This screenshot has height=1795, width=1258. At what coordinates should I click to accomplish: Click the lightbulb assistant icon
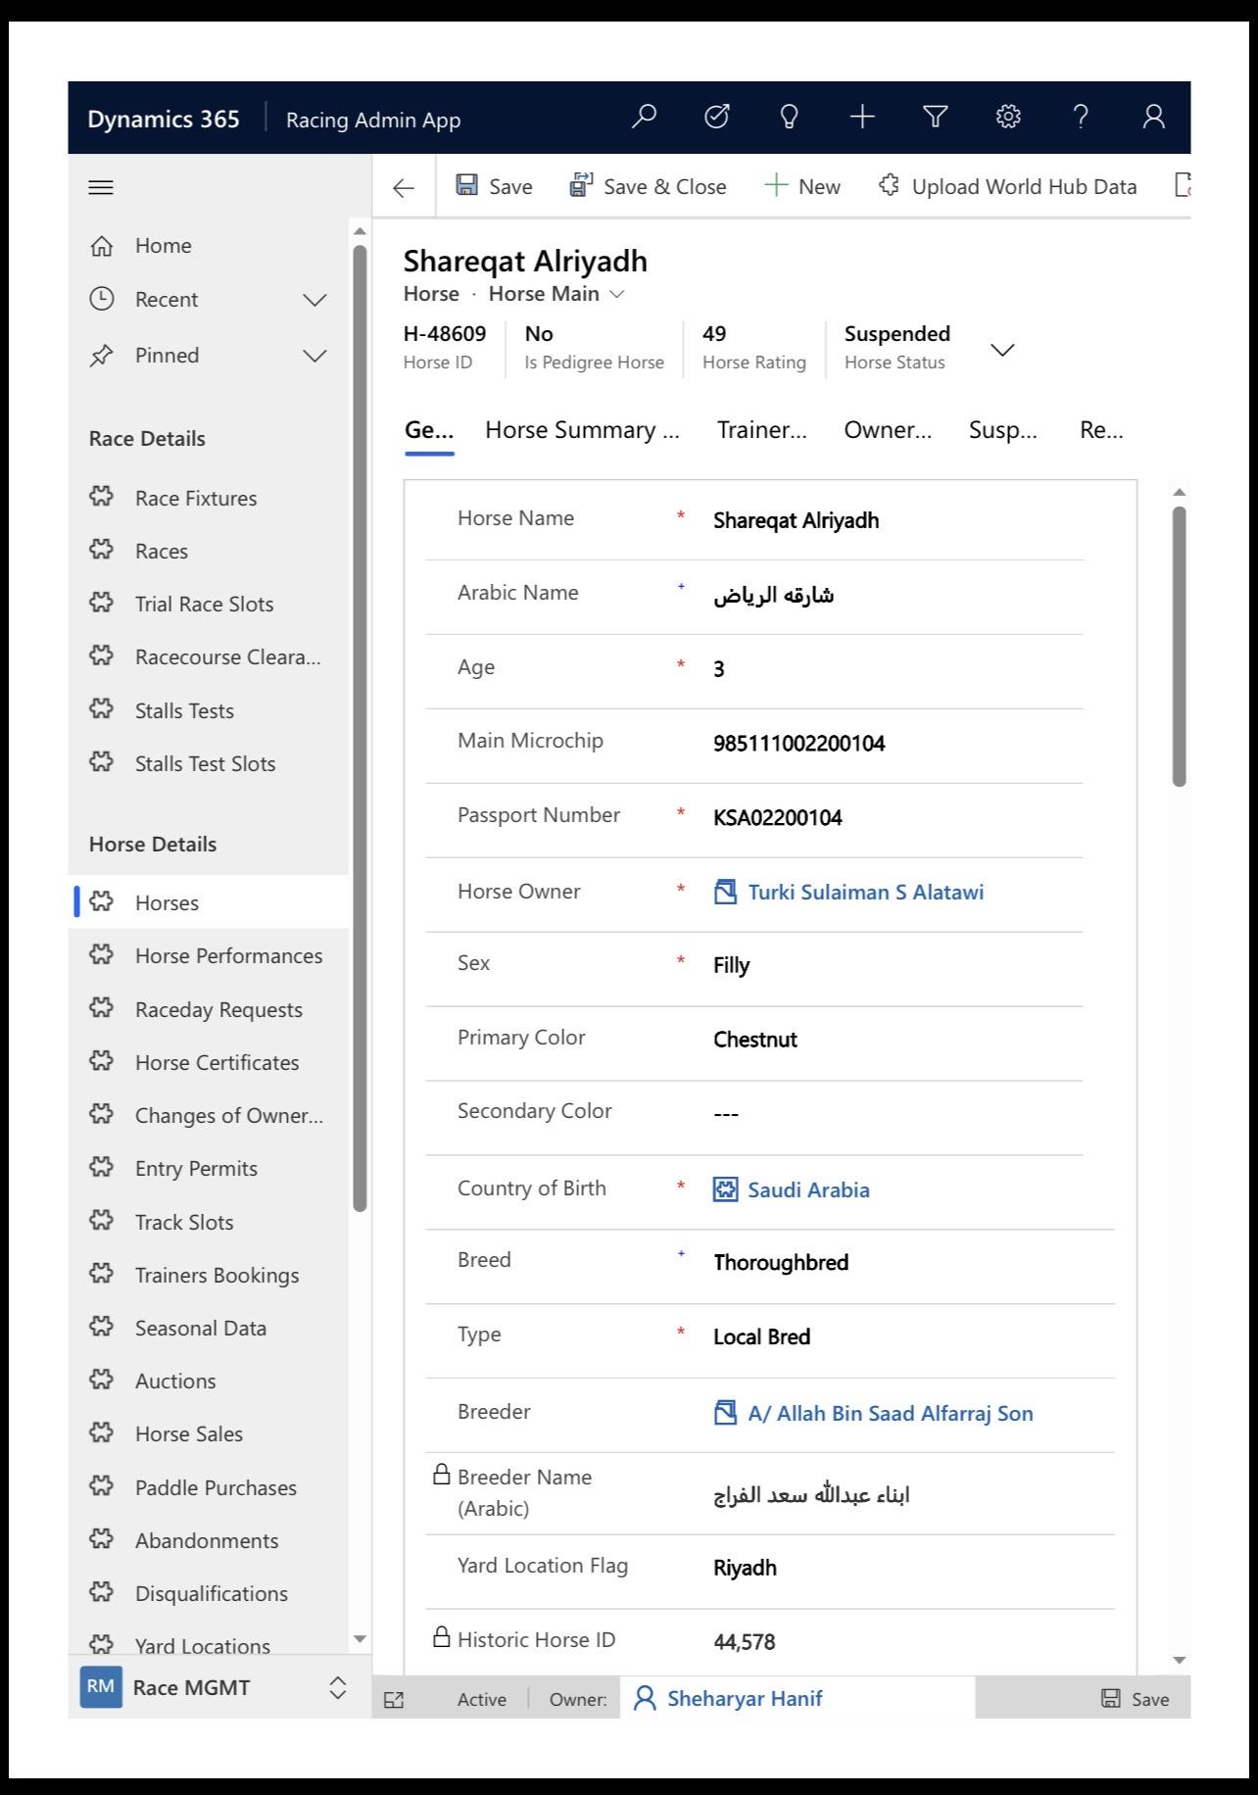(789, 118)
